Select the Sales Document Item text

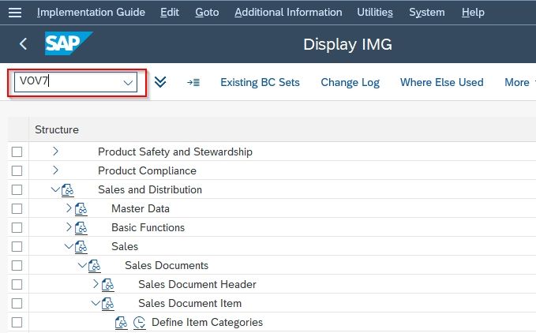pyautogui.click(x=190, y=303)
